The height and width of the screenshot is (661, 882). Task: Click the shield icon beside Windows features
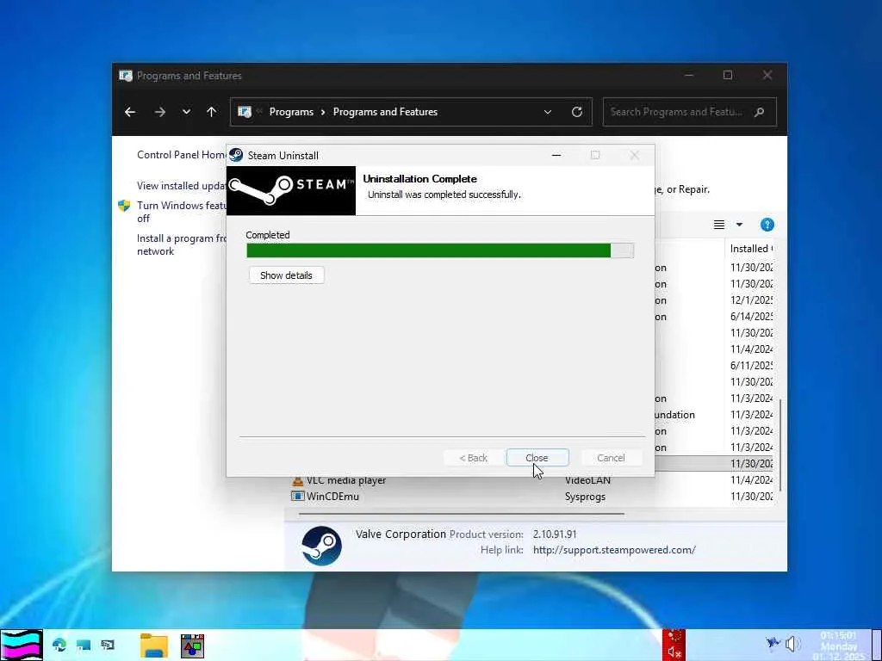(124, 206)
